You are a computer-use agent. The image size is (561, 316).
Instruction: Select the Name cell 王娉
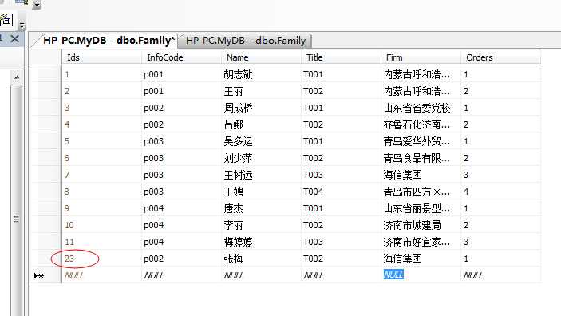(x=261, y=192)
